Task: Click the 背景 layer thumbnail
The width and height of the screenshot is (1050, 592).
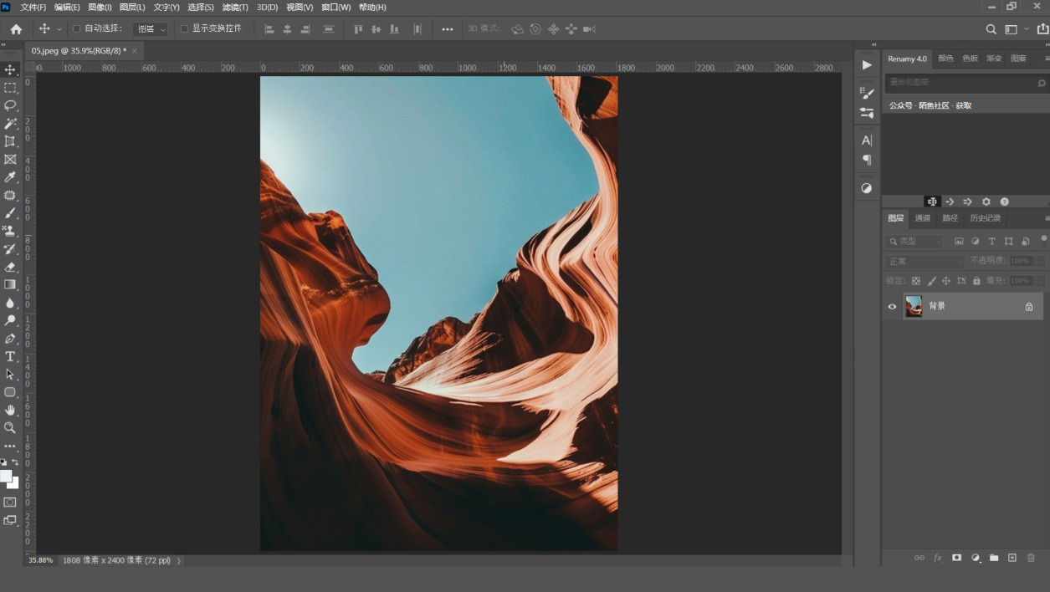Action: pos(914,307)
